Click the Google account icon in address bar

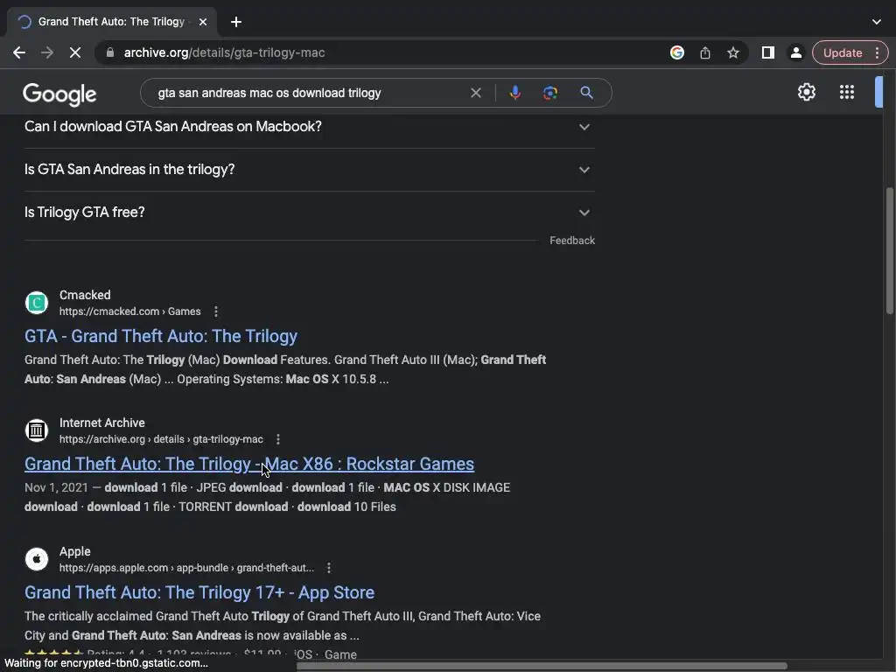coord(677,52)
